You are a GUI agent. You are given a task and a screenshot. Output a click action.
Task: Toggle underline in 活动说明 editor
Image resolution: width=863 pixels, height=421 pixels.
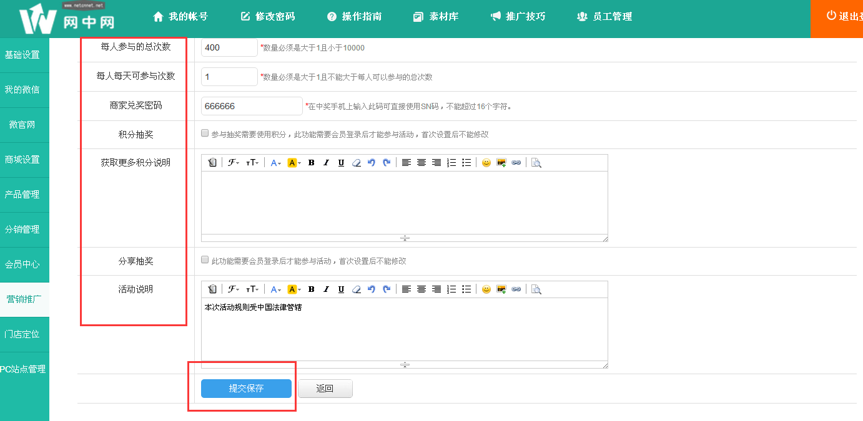point(341,289)
